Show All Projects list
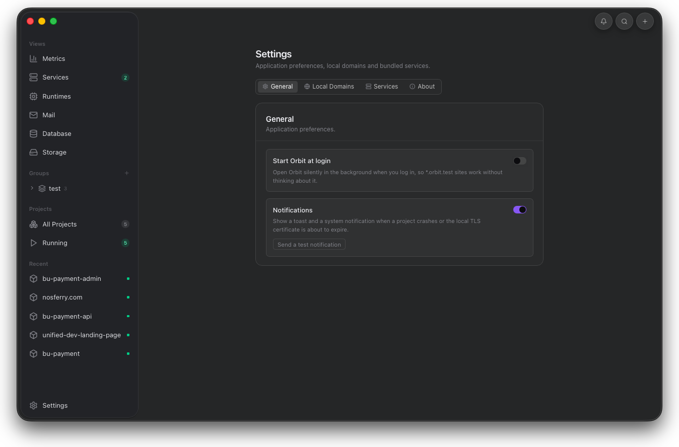679x447 pixels. point(59,224)
